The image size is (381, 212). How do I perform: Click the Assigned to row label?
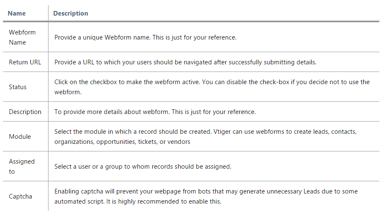[22, 167]
